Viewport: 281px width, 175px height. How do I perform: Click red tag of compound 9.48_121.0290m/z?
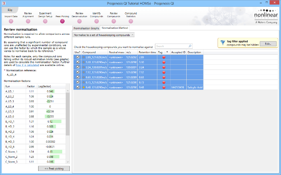tap(164, 87)
